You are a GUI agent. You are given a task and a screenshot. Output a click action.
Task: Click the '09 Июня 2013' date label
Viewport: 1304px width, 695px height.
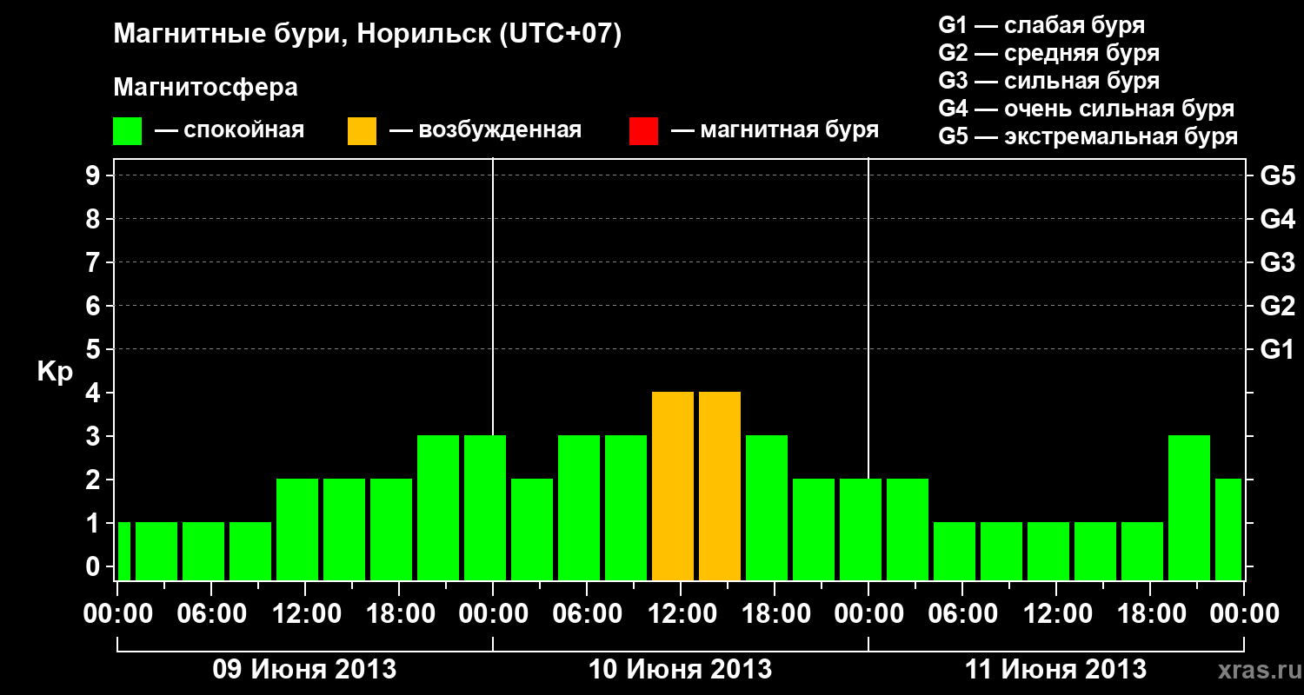[304, 670]
